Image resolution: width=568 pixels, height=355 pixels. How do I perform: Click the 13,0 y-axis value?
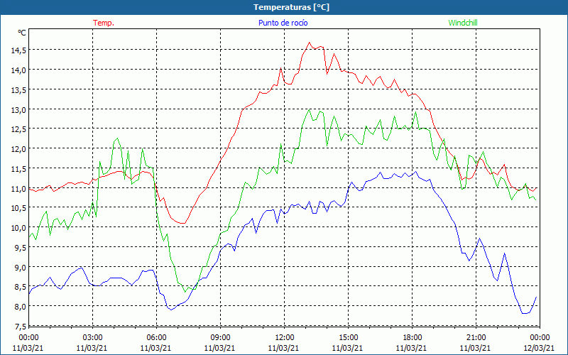[x=18, y=110]
